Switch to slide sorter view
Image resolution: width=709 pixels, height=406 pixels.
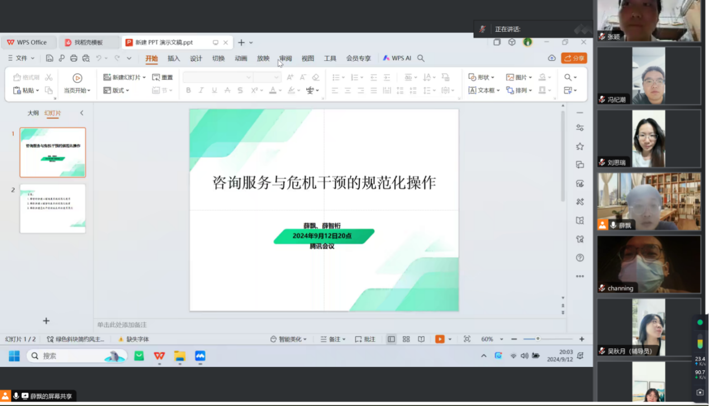pyautogui.click(x=406, y=339)
